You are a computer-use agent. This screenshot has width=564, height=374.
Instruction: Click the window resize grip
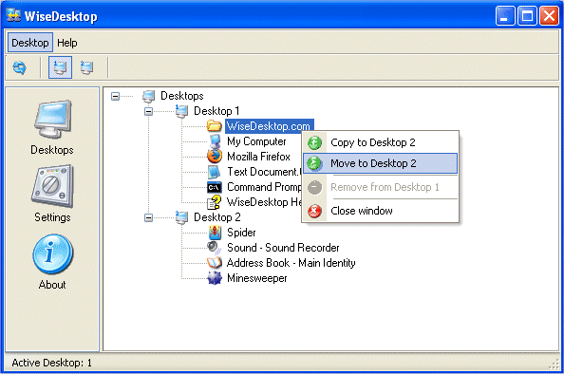point(554,365)
